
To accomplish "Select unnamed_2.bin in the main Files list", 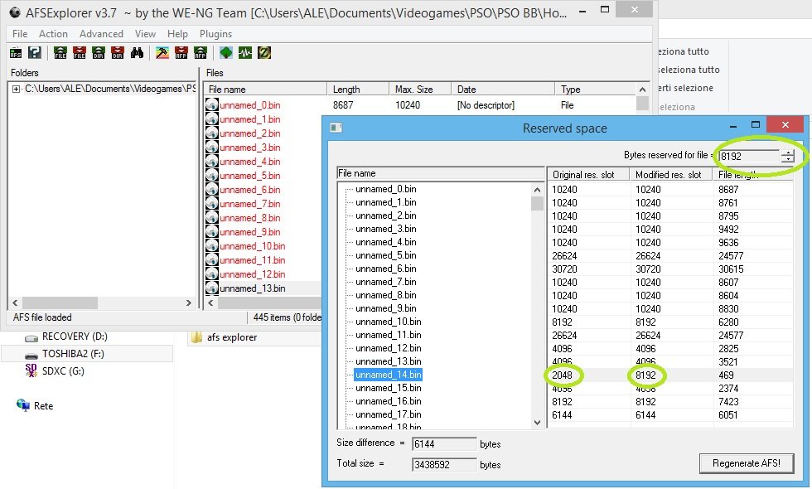I will 249,133.
